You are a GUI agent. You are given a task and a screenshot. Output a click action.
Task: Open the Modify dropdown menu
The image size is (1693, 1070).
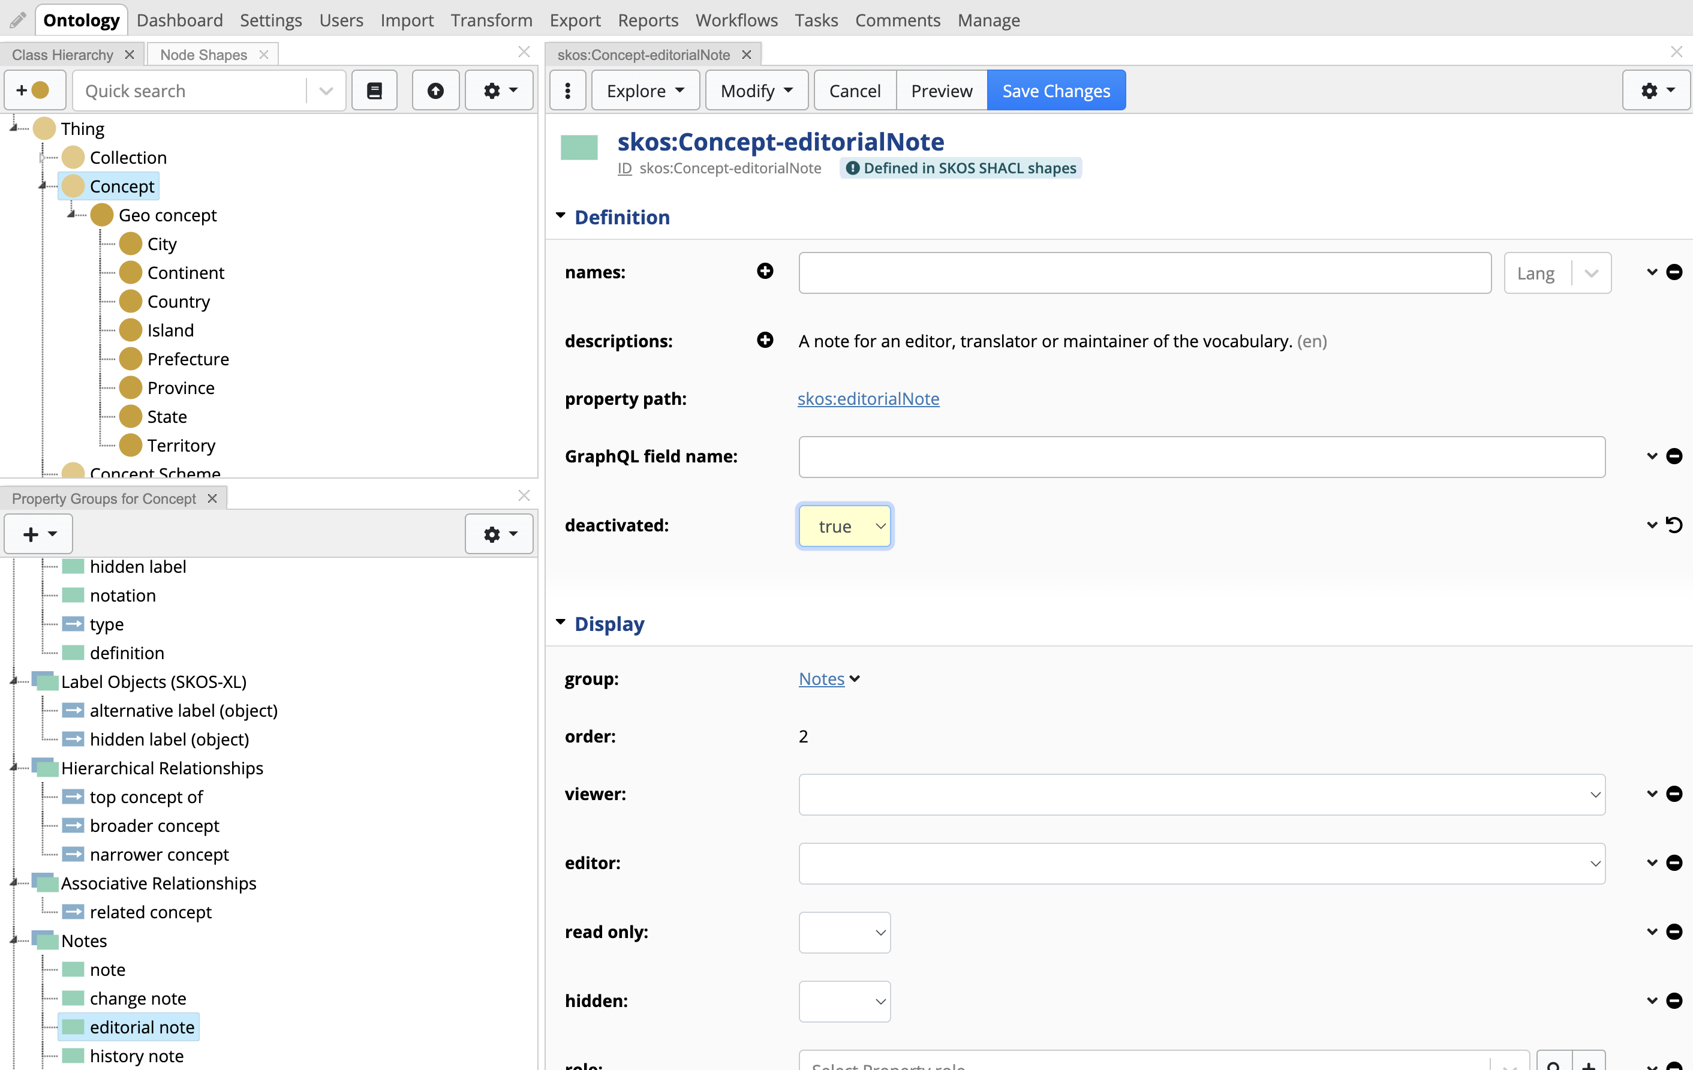756,91
